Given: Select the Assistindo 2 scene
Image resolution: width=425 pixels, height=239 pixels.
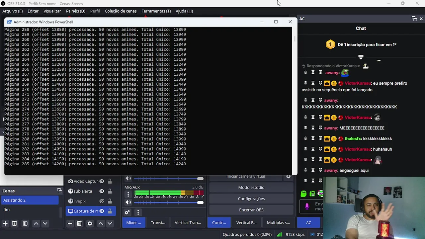Looking at the screenshot, I should tap(30, 200).
